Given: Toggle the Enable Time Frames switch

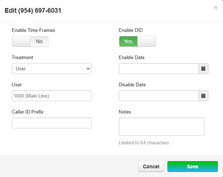Looking at the screenshot, I should [30, 41].
